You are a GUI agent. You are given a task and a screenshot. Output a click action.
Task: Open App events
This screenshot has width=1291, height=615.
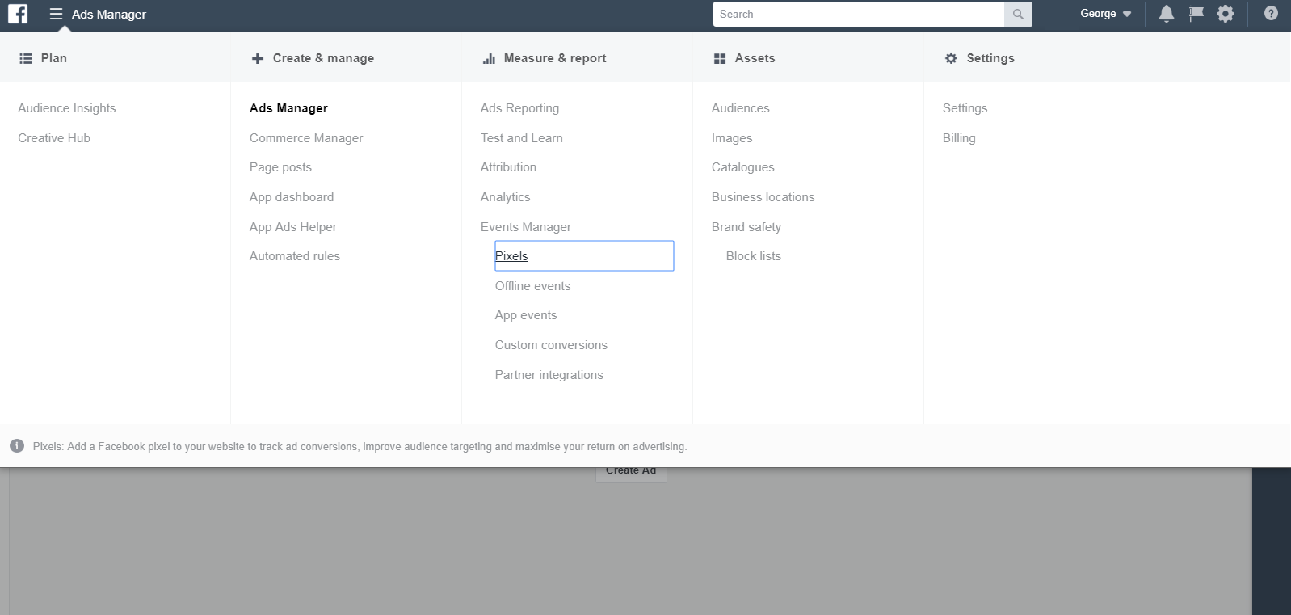[526, 315]
